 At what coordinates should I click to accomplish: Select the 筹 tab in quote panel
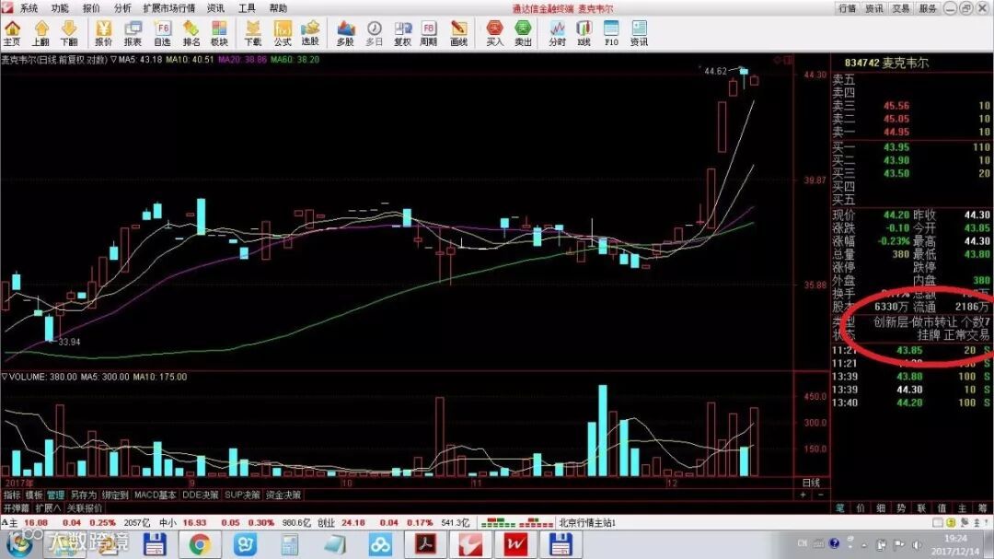pos(982,508)
